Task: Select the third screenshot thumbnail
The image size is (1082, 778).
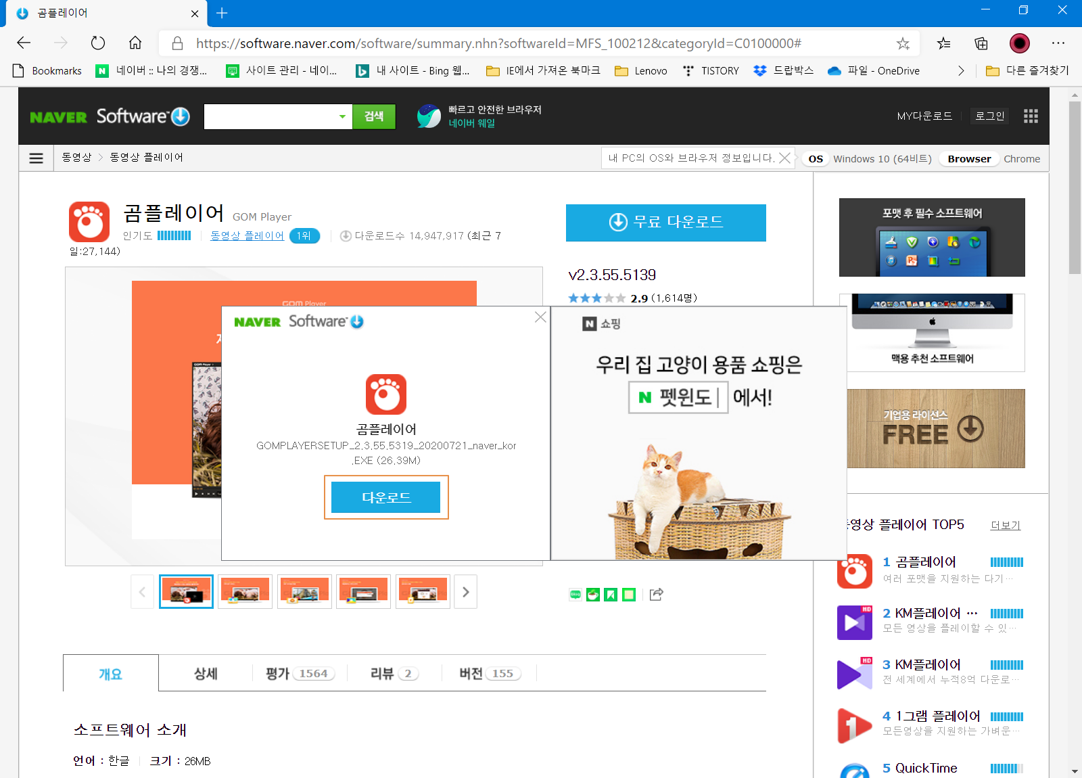Action: pyautogui.click(x=304, y=592)
